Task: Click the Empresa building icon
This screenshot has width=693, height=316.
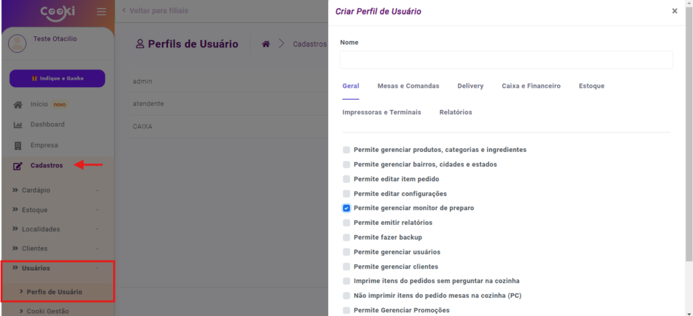Action: (x=18, y=145)
